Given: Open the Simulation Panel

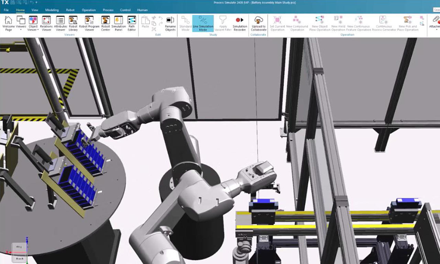Looking at the screenshot, I should (119, 23).
